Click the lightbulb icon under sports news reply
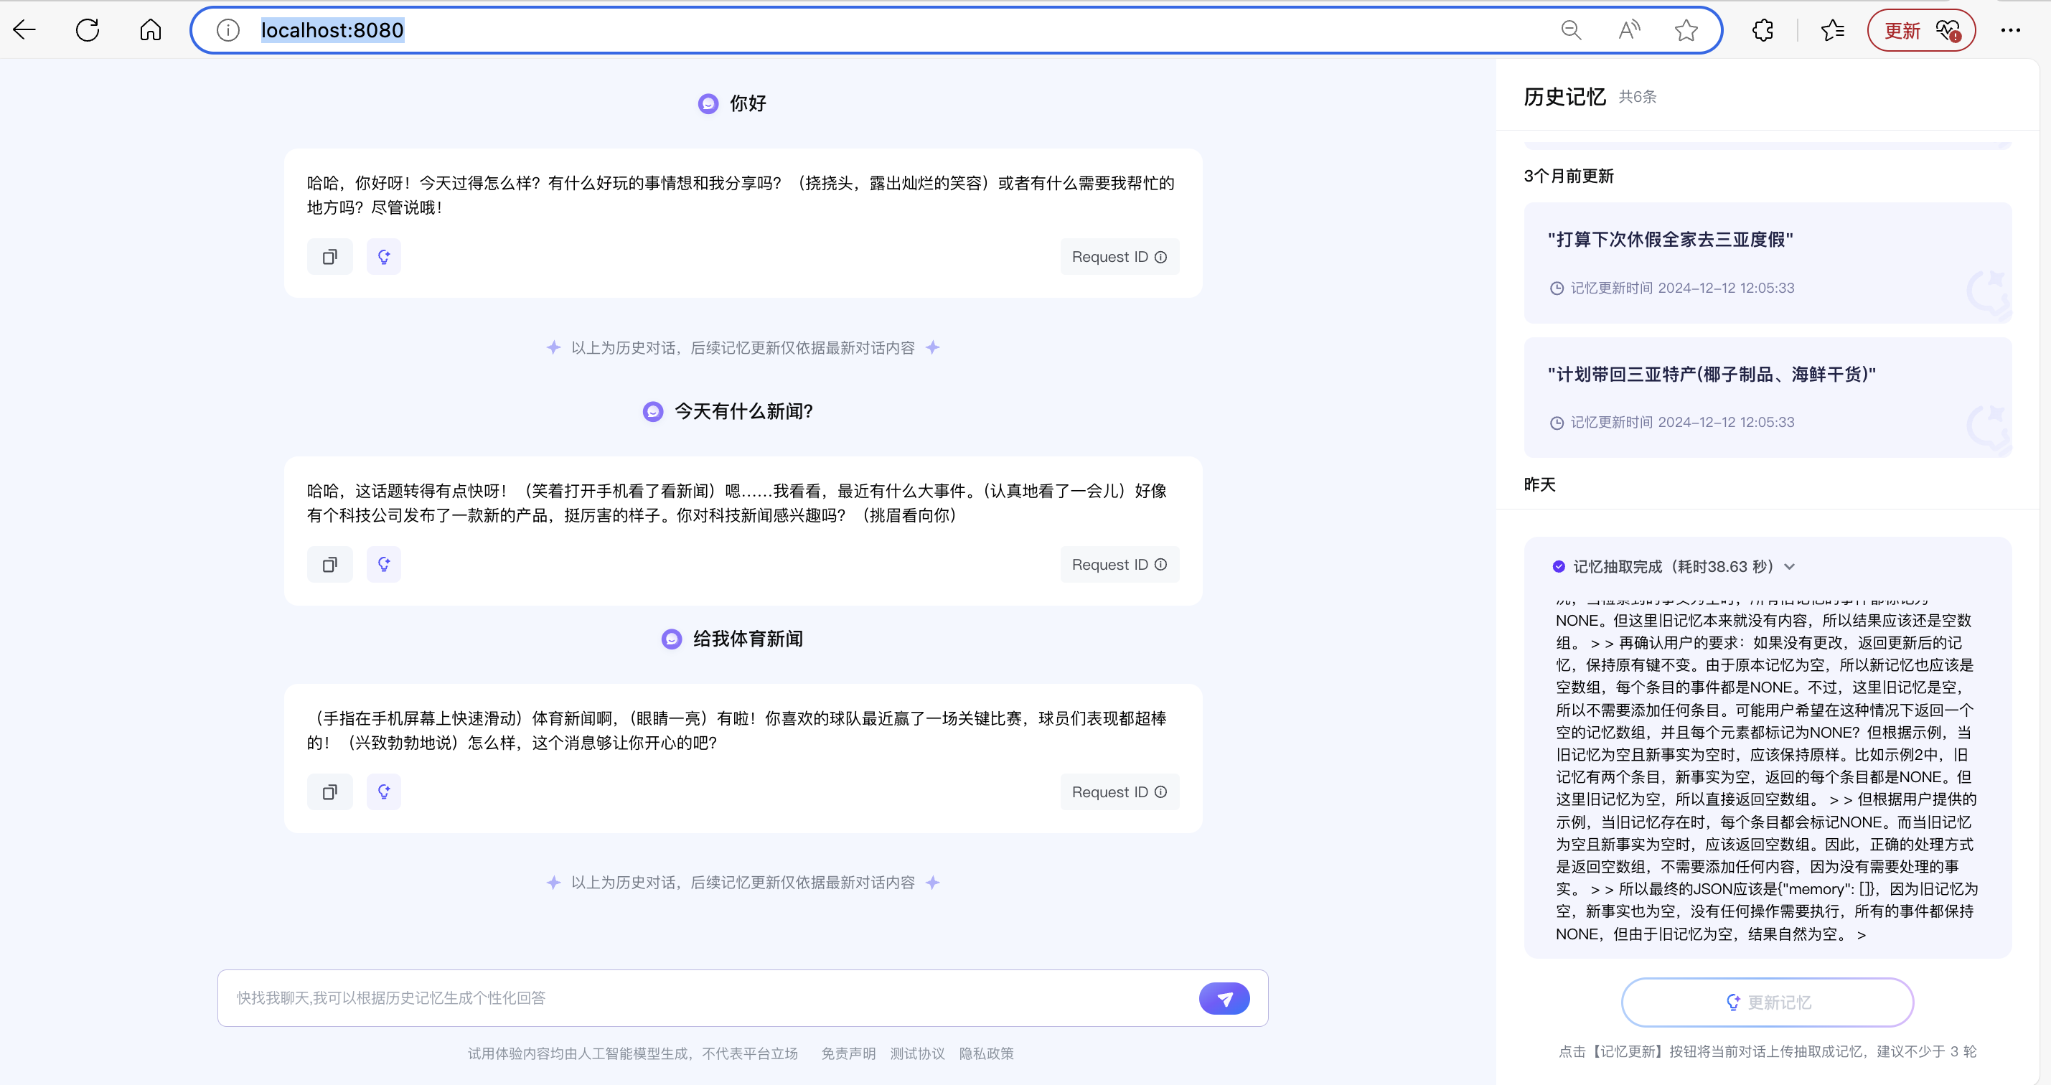The height and width of the screenshot is (1085, 2051). (x=384, y=792)
